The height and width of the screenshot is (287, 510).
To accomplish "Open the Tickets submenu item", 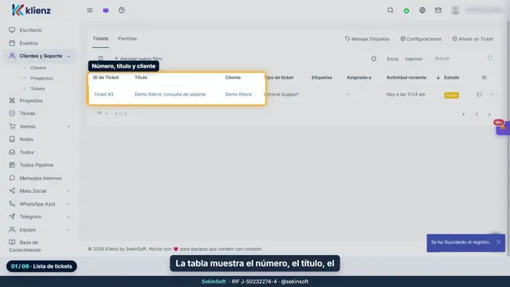I will [x=37, y=88].
